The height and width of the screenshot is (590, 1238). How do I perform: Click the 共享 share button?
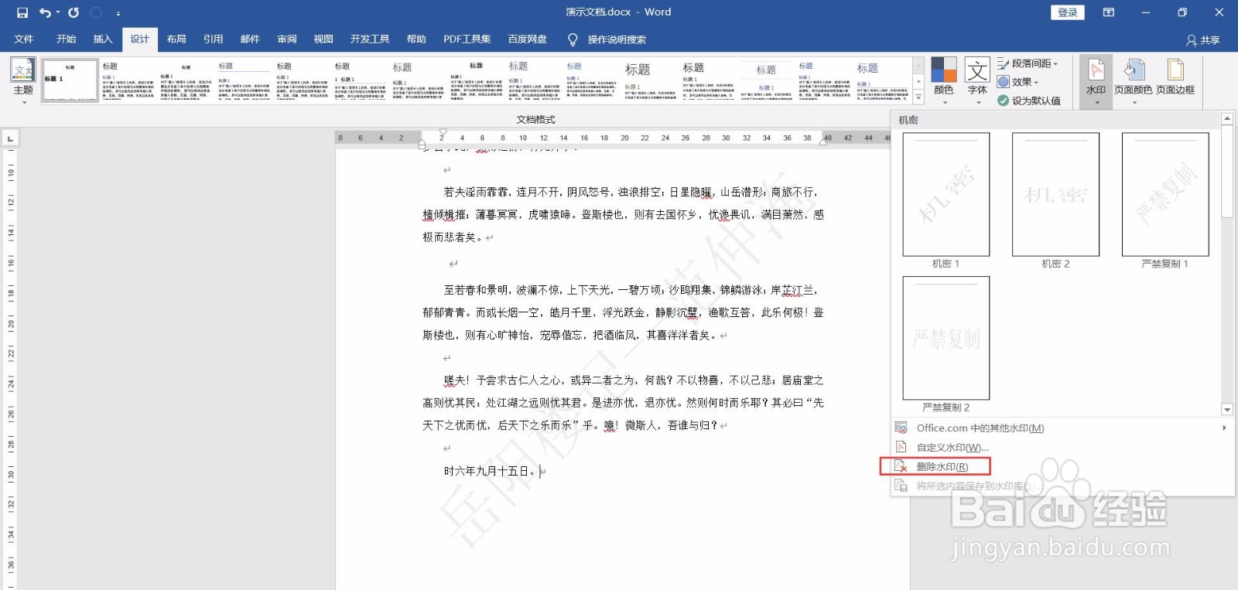(1203, 40)
